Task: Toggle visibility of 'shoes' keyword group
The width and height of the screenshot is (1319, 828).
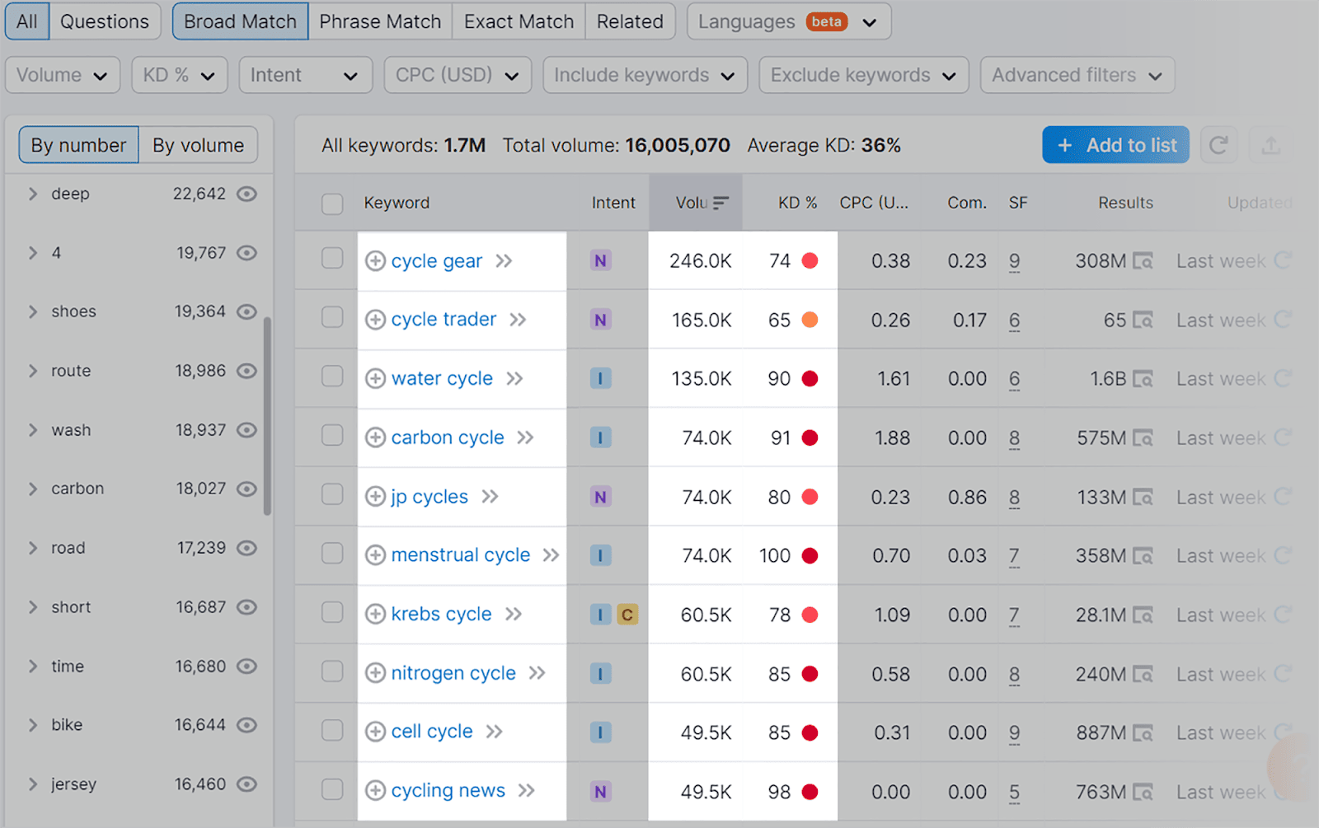Action: tap(246, 311)
